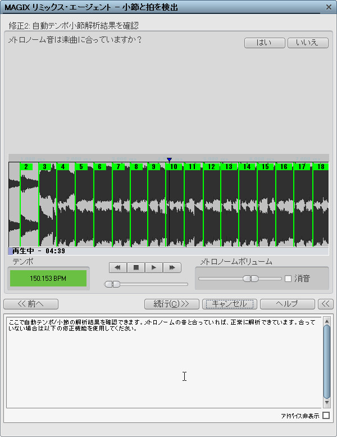Stop playback with the stop button
Viewport: 337px width, 437px height.
136,267
